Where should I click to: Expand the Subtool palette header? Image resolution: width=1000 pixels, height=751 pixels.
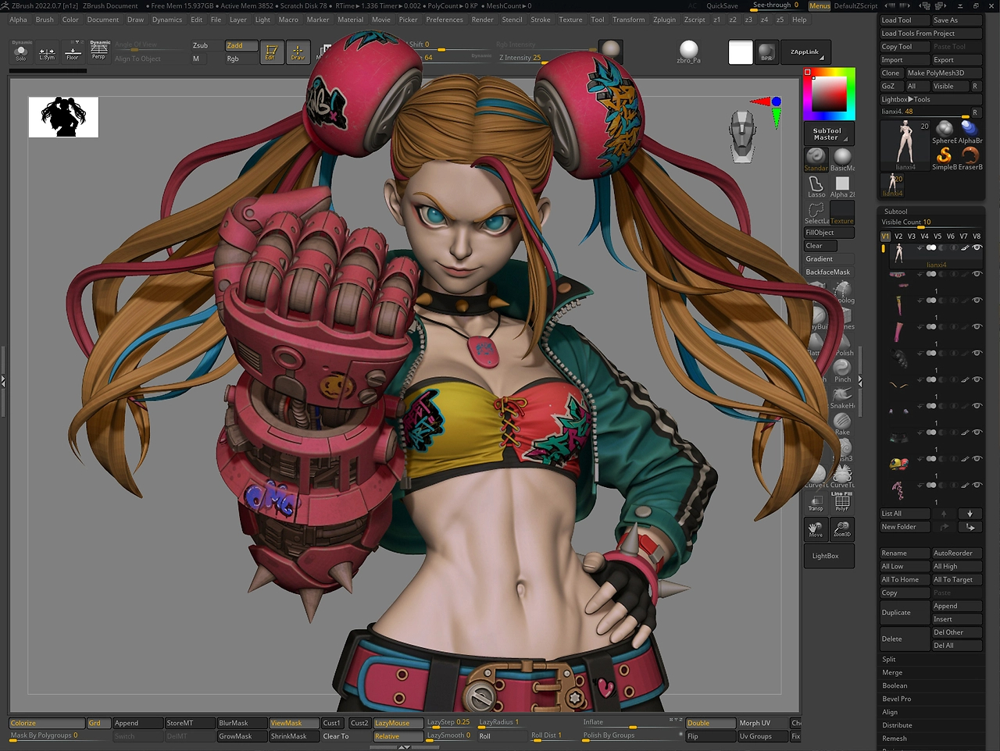pos(895,212)
